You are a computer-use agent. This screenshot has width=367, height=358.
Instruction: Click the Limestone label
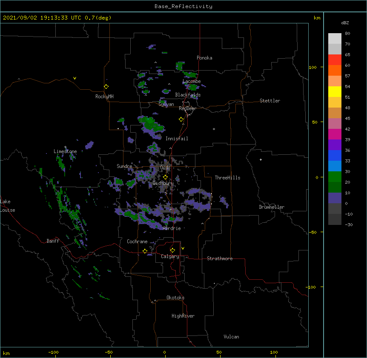tap(65, 151)
